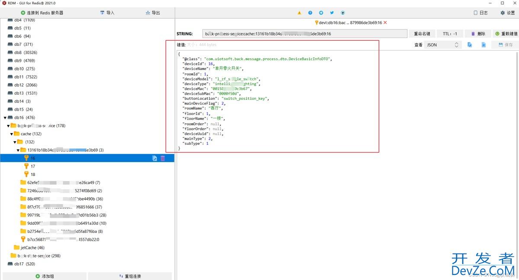
Task: Open the 日志 log panel
Action: [x=481, y=13]
